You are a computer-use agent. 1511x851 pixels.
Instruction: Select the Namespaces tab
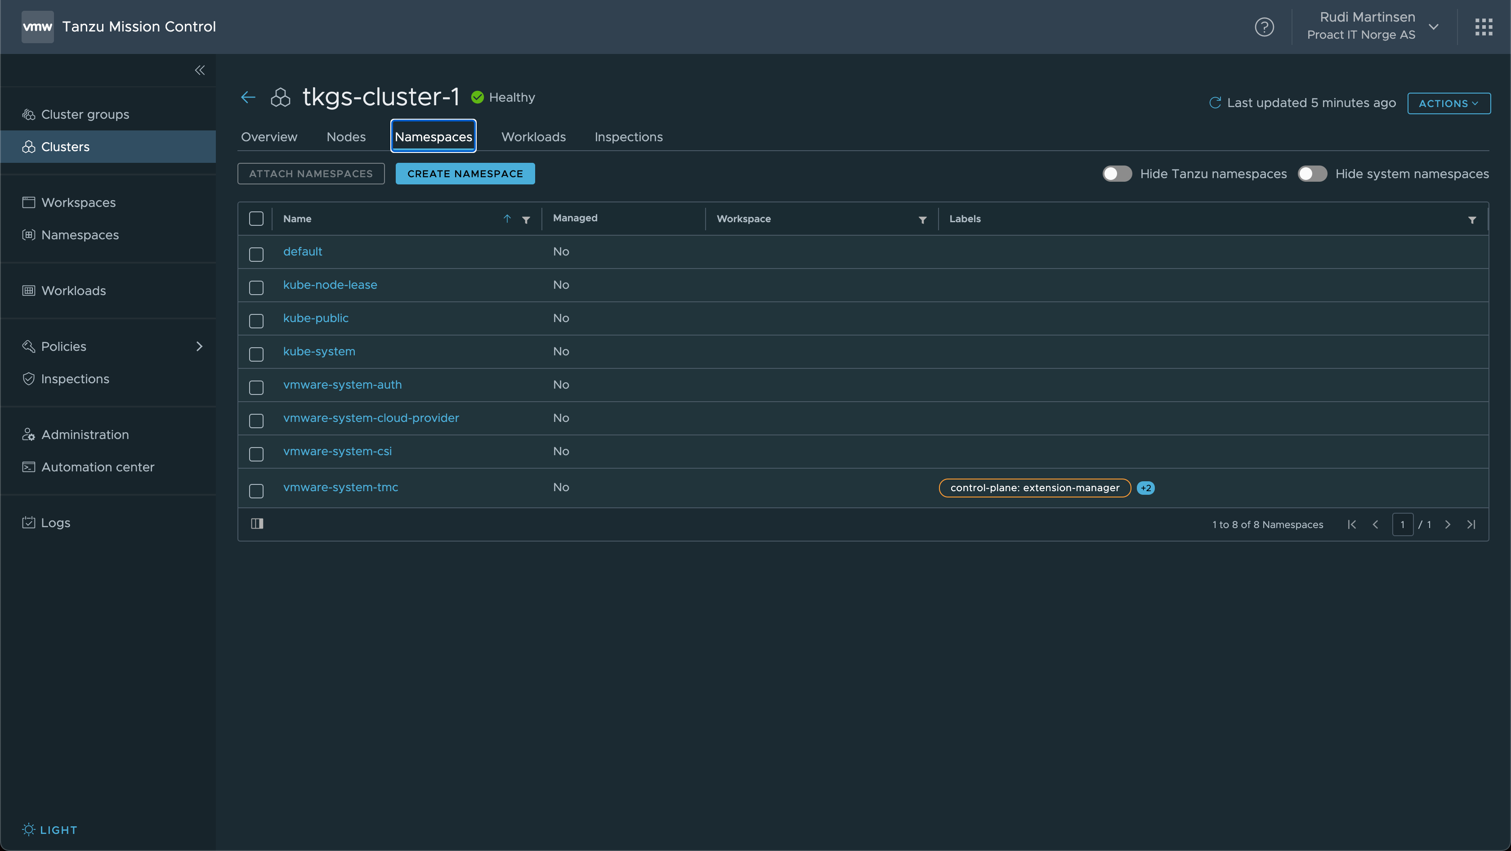434,137
